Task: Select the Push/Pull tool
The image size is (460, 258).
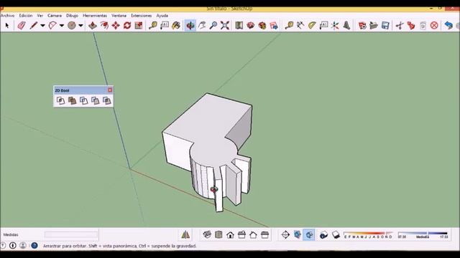Action: [x=93, y=26]
